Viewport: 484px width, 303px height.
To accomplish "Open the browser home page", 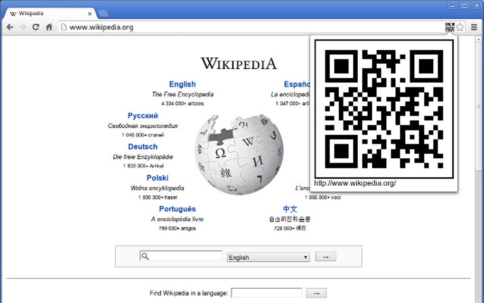I will pyautogui.click(x=48, y=27).
